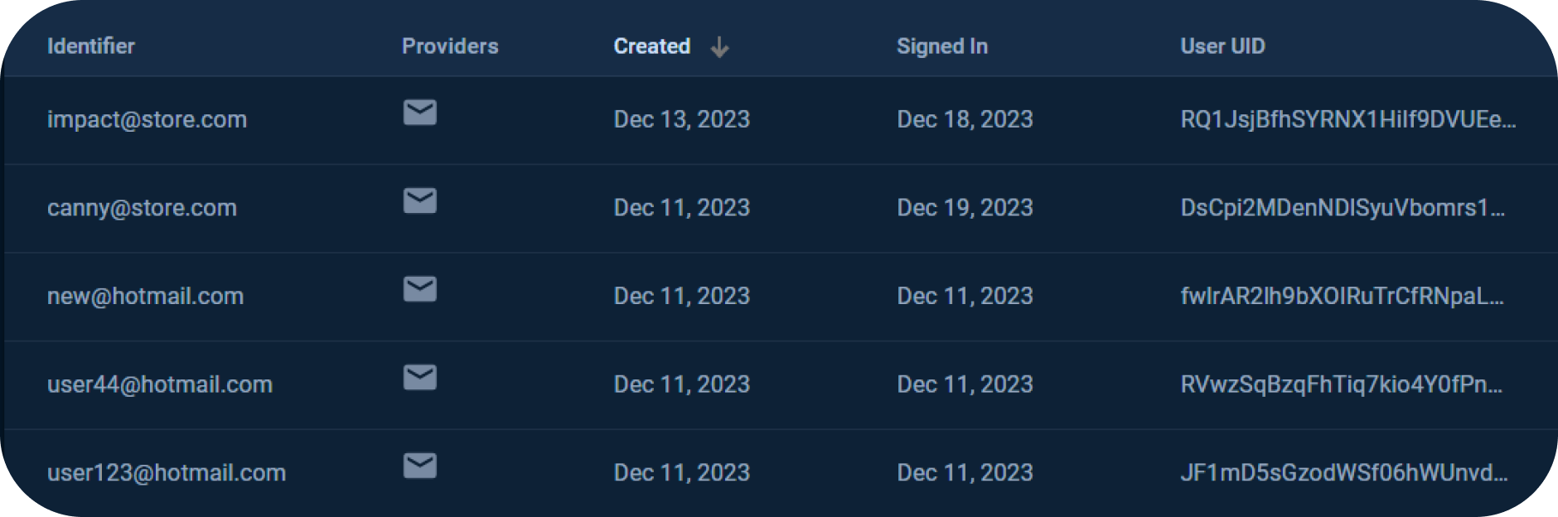Click the Identifier column header
Screen dimensions: 1558x517
click(x=91, y=46)
